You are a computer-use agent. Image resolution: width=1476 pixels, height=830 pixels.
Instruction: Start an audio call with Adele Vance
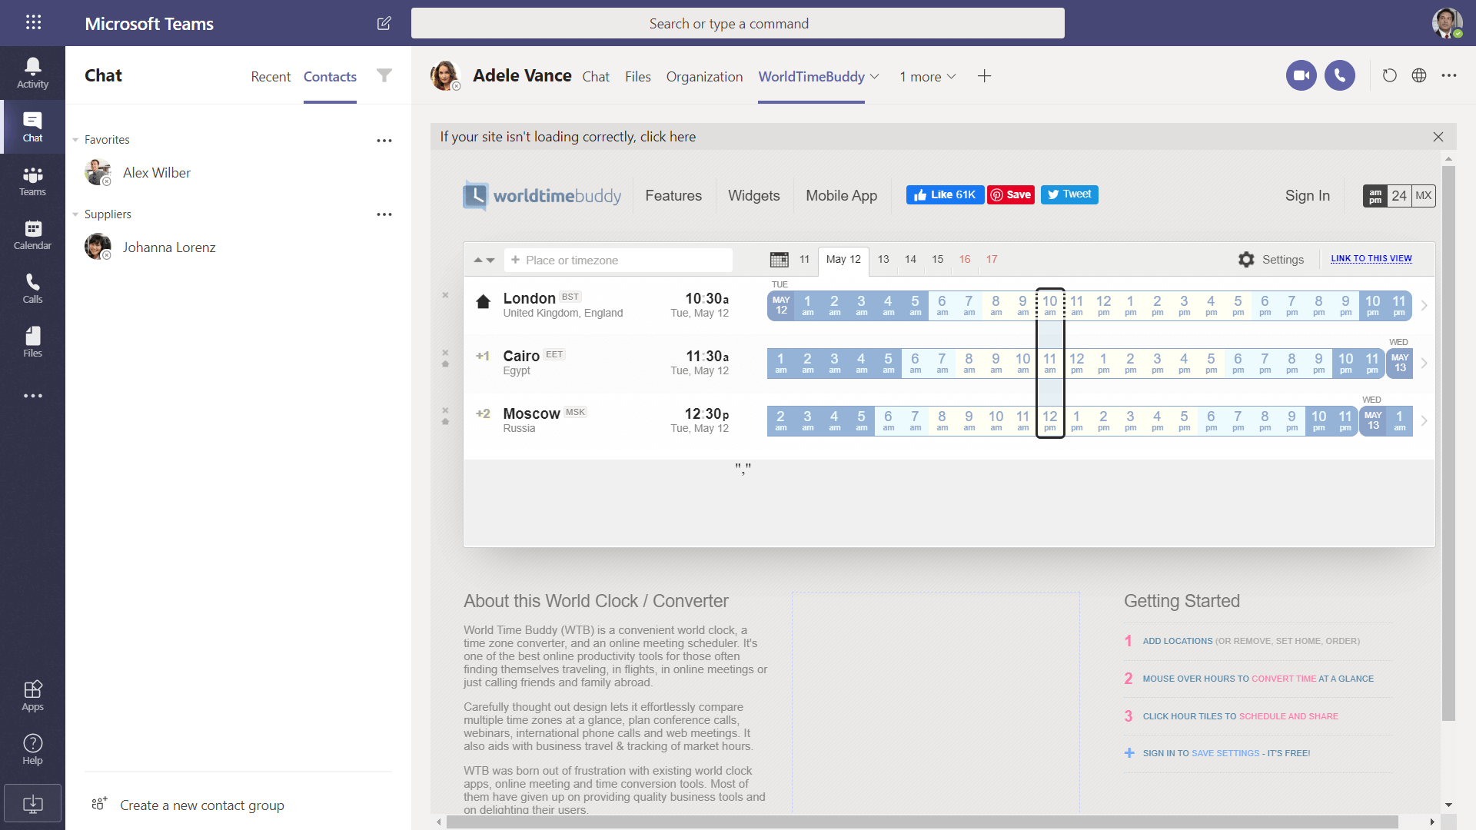pyautogui.click(x=1340, y=75)
